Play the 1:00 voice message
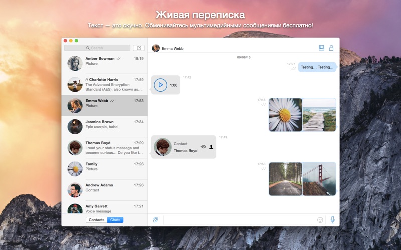 pos(160,85)
